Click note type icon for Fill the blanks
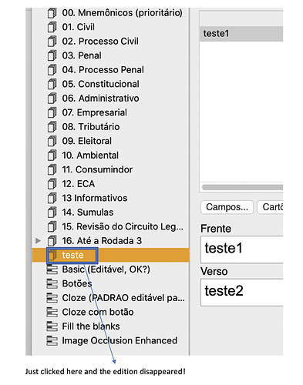This screenshot has width=303, height=385. [x=52, y=326]
